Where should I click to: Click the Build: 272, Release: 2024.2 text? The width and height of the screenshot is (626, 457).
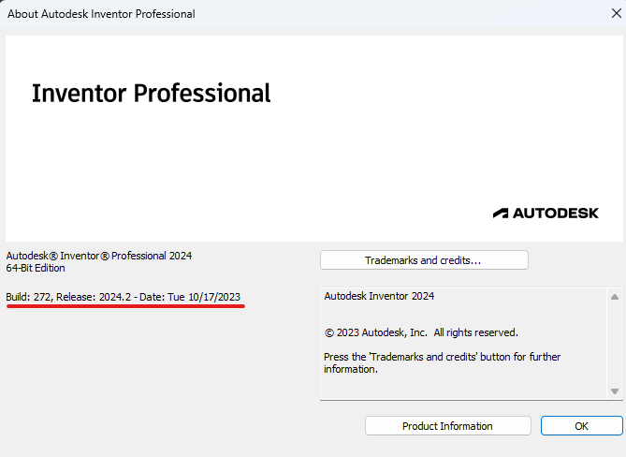click(x=123, y=297)
